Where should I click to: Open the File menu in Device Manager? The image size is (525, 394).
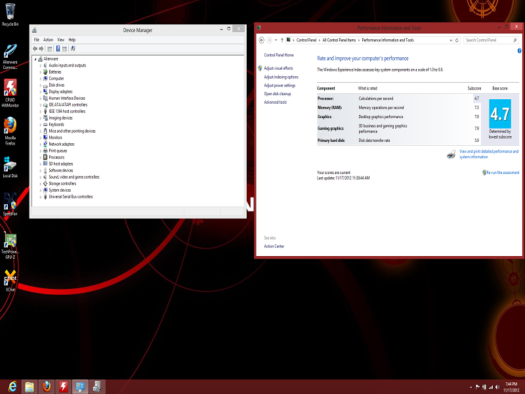coord(37,39)
